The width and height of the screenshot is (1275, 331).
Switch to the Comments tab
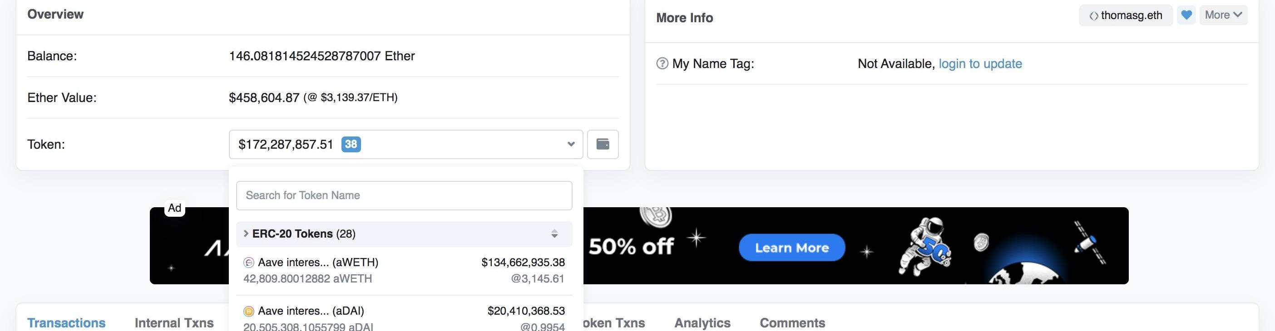(x=792, y=322)
